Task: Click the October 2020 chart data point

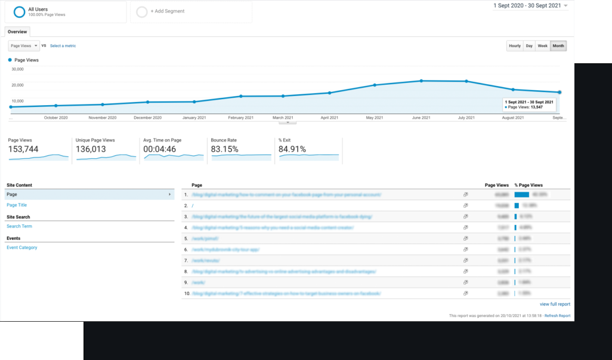Action: (x=56, y=106)
